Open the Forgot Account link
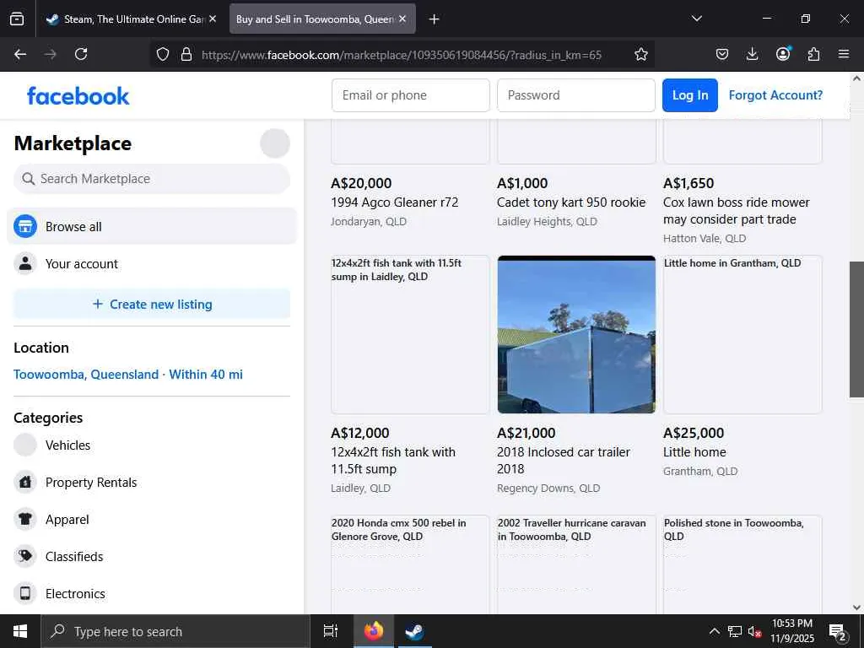The width and height of the screenshot is (864, 648). (775, 95)
